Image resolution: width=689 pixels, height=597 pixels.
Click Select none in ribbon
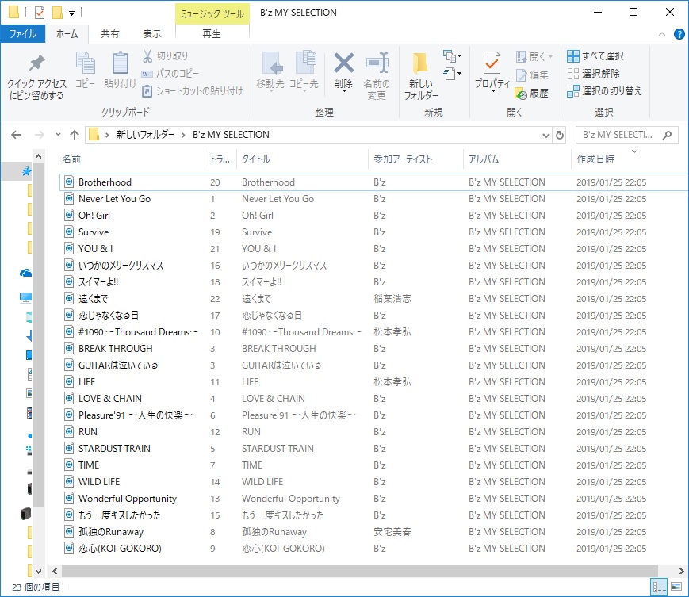pos(593,74)
